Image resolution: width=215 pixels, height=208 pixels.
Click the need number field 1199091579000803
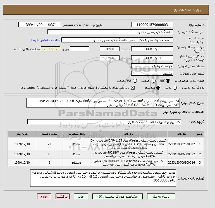pos(152,25)
